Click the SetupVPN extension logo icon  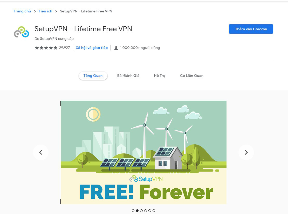point(22,32)
